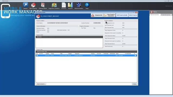Viewport: 173px width, 97px height.
Task: Click Delete All Open Jobs bar
Action: click(x=86, y=51)
